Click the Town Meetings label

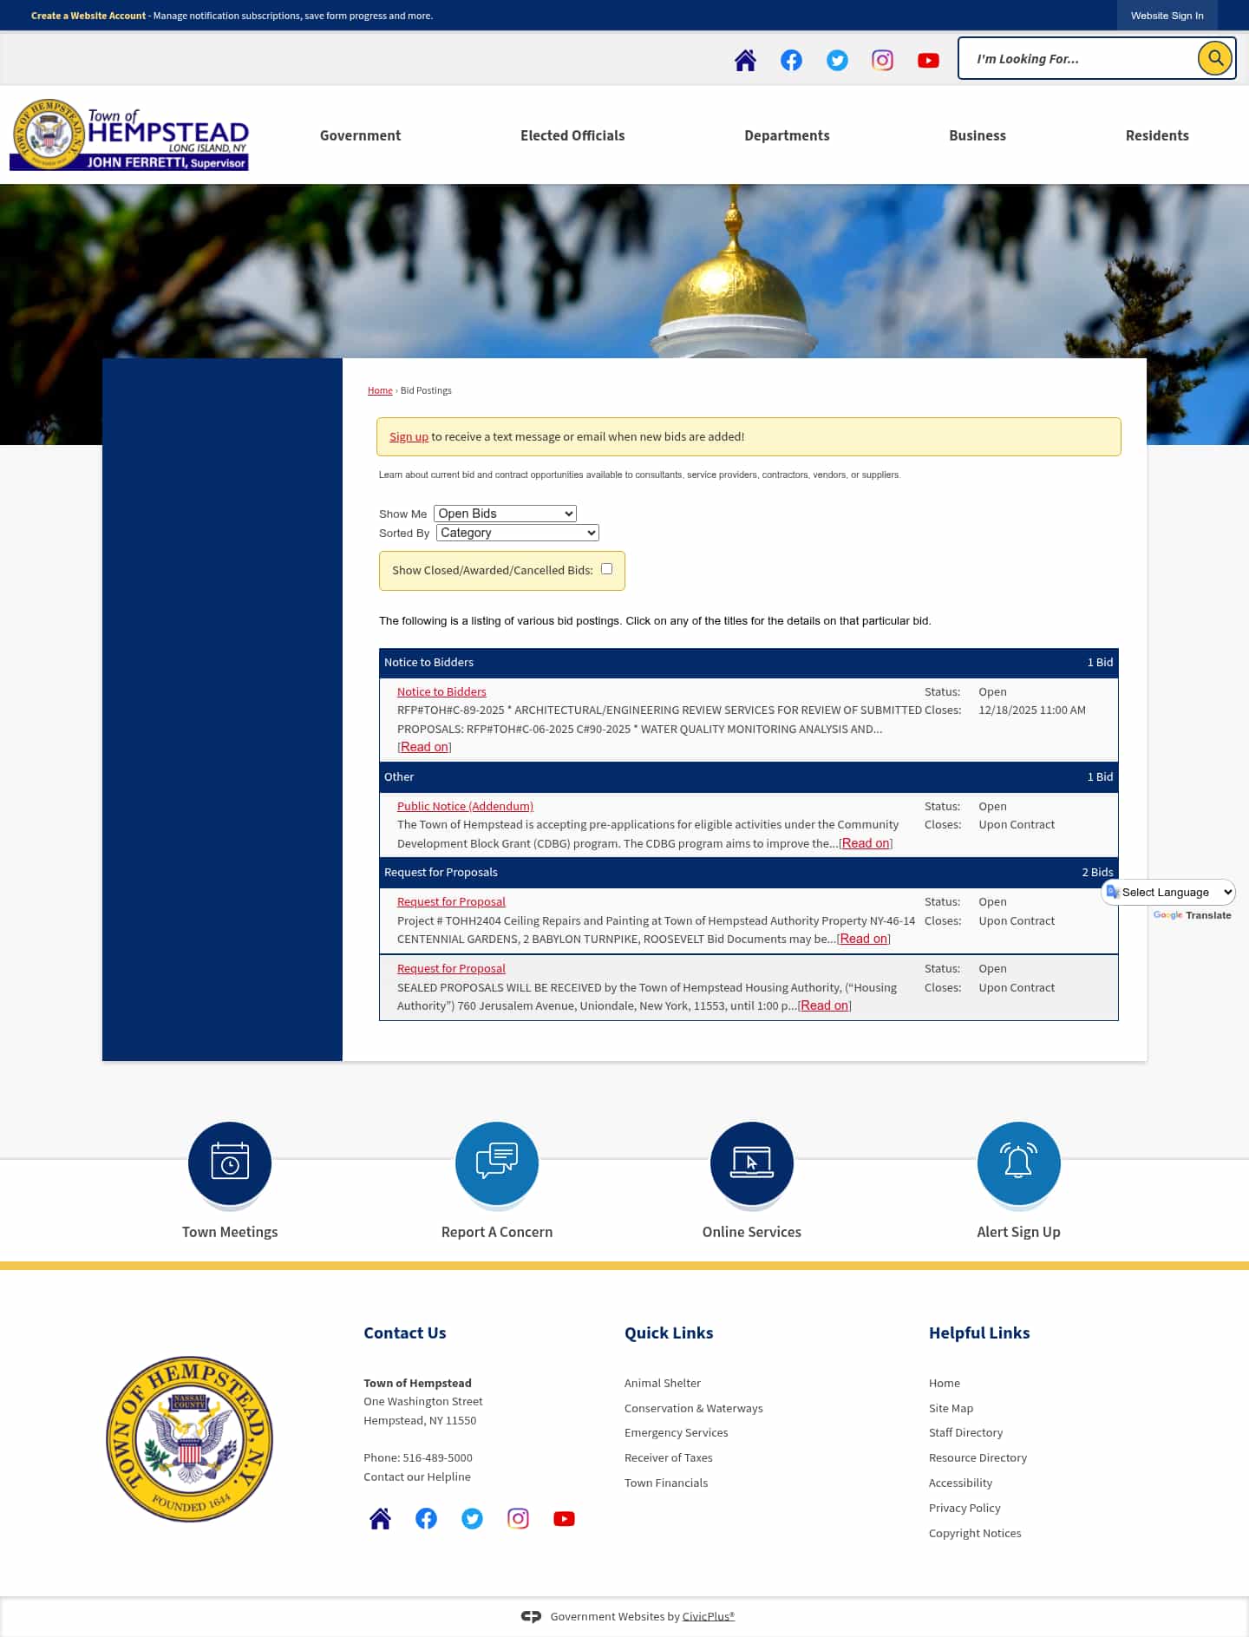(x=230, y=1232)
